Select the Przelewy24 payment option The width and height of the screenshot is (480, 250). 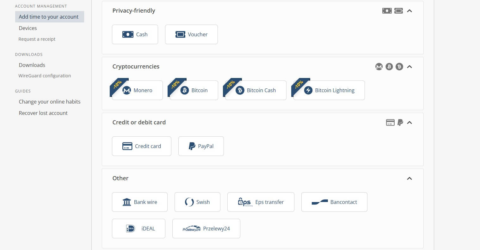click(x=206, y=228)
